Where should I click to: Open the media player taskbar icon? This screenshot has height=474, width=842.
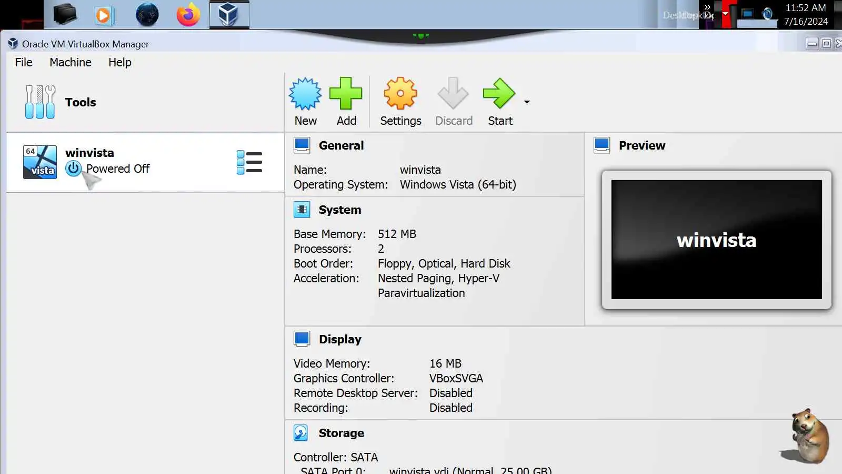(104, 15)
